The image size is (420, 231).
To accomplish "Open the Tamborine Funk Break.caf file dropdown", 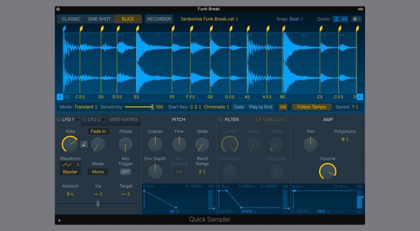I will click(x=209, y=19).
